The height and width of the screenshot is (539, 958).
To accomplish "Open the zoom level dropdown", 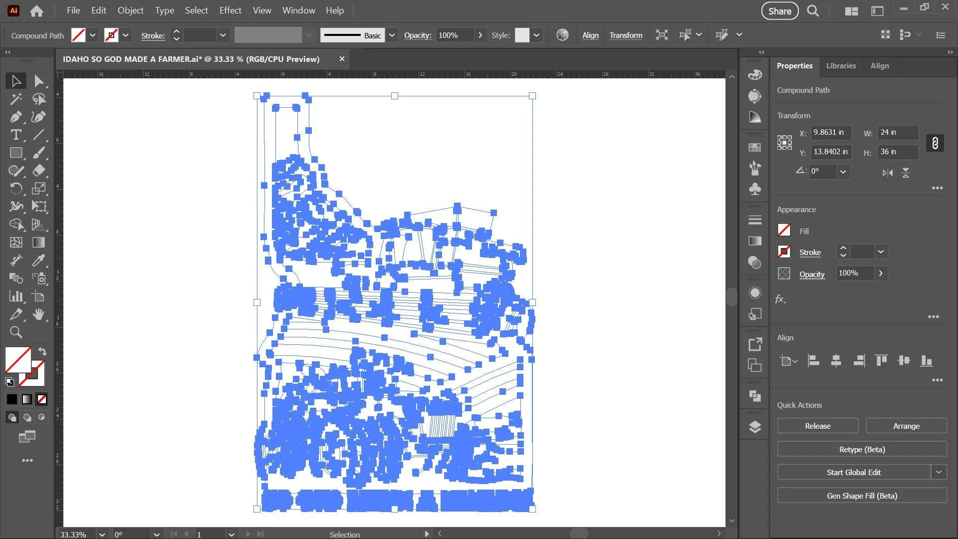I will (102, 534).
